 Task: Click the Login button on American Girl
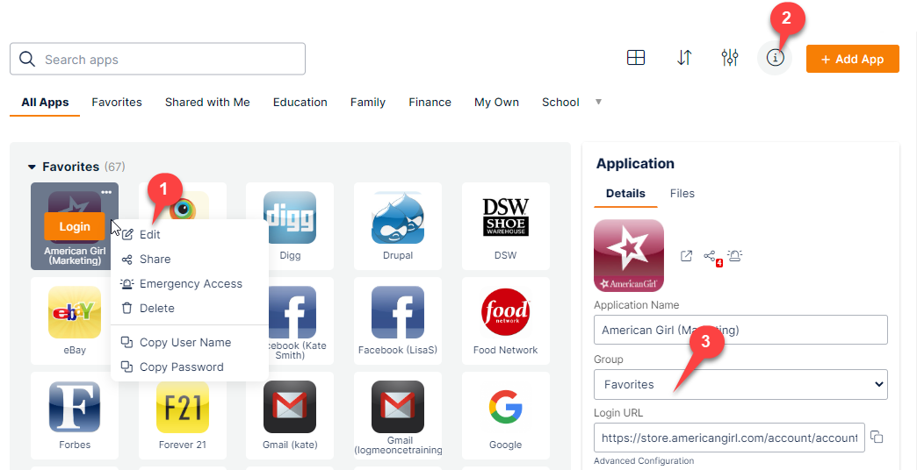75,226
